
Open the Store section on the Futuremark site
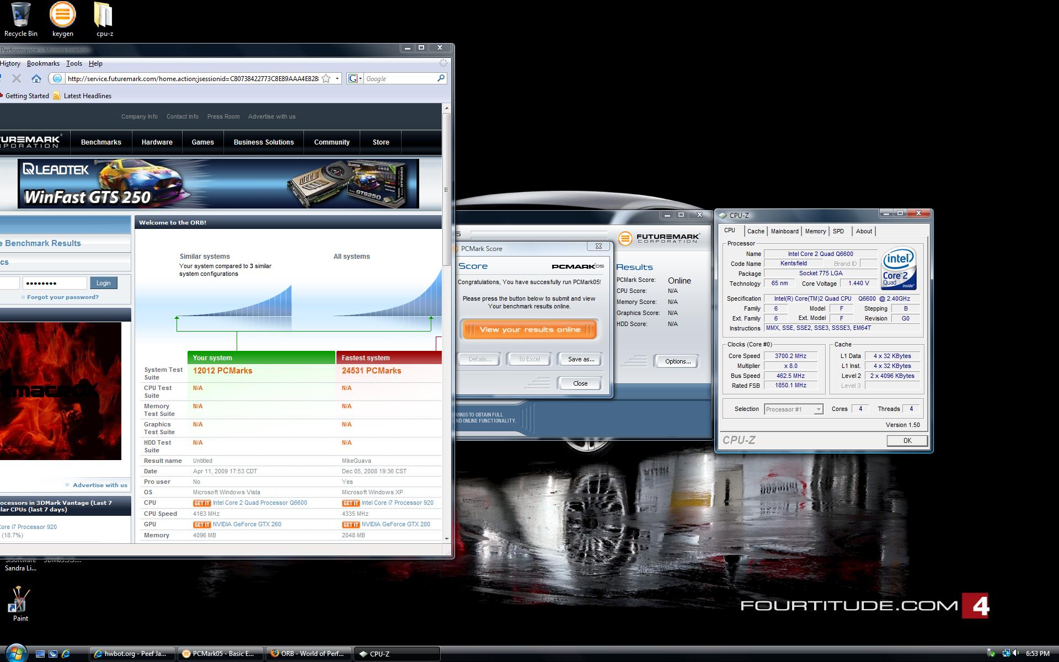(381, 142)
